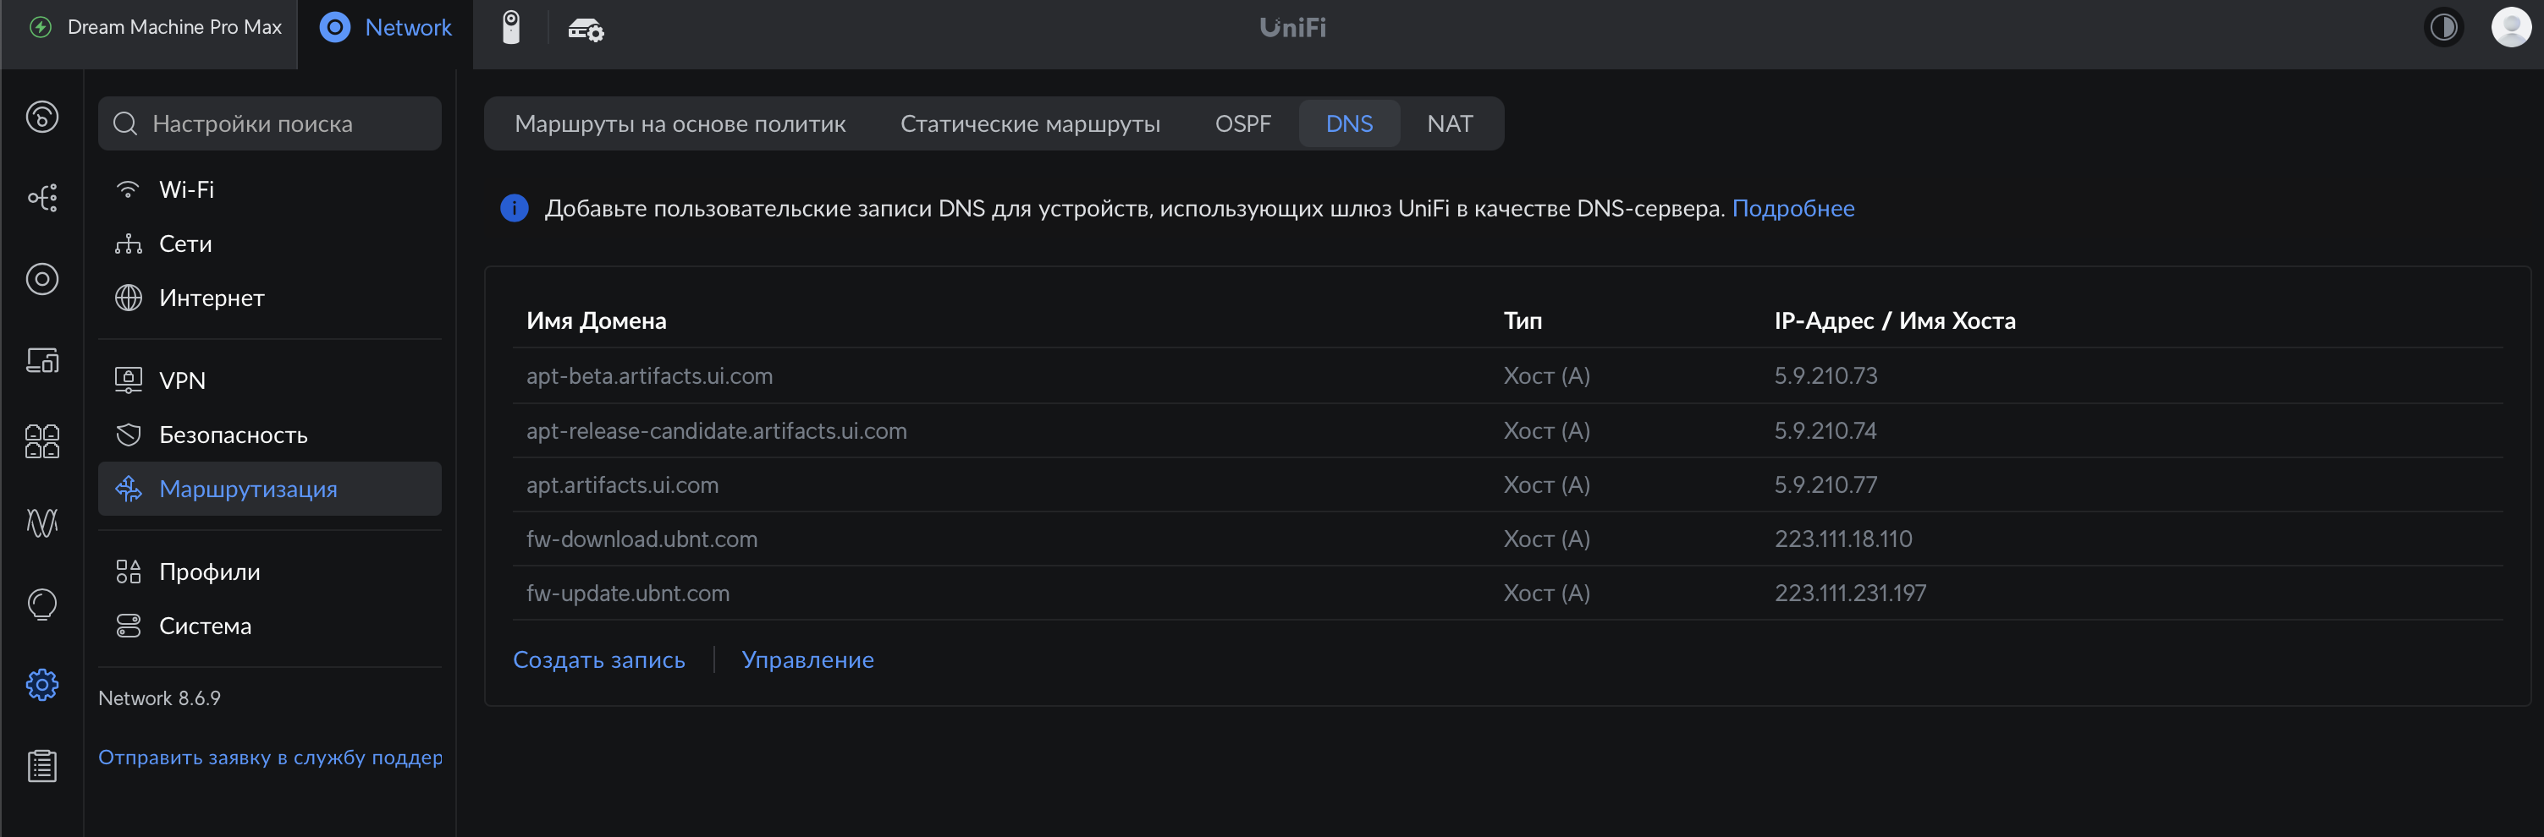Open Статические маршруты tab
The image size is (2544, 837).
(x=1029, y=123)
